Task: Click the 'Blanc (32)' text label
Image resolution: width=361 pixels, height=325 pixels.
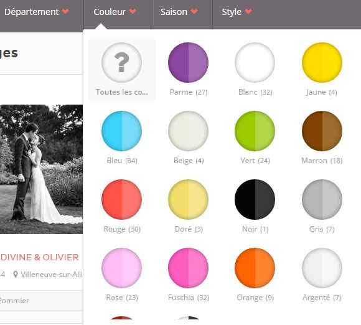Action: click(x=255, y=92)
